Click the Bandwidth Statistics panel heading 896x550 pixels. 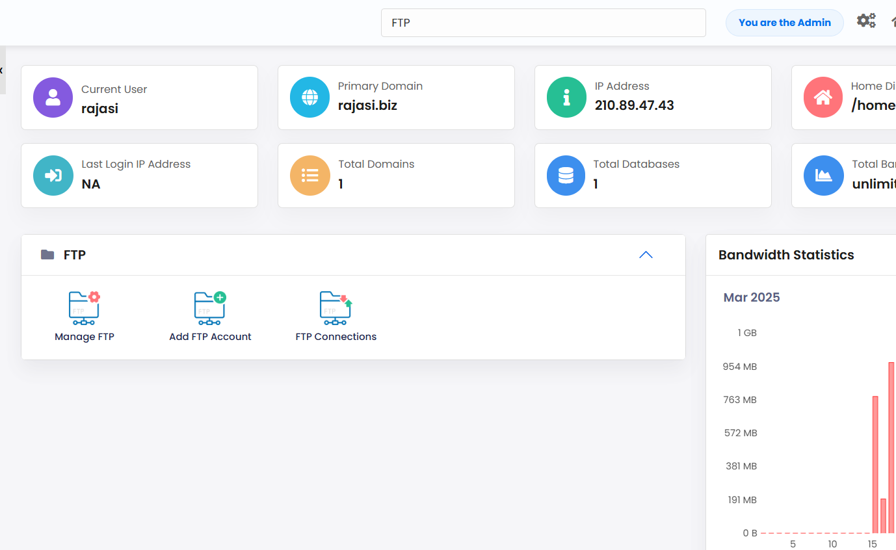tap(785, 255)
